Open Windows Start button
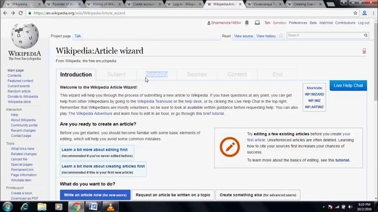Screen dimensions: 378x212 (8, 207)
